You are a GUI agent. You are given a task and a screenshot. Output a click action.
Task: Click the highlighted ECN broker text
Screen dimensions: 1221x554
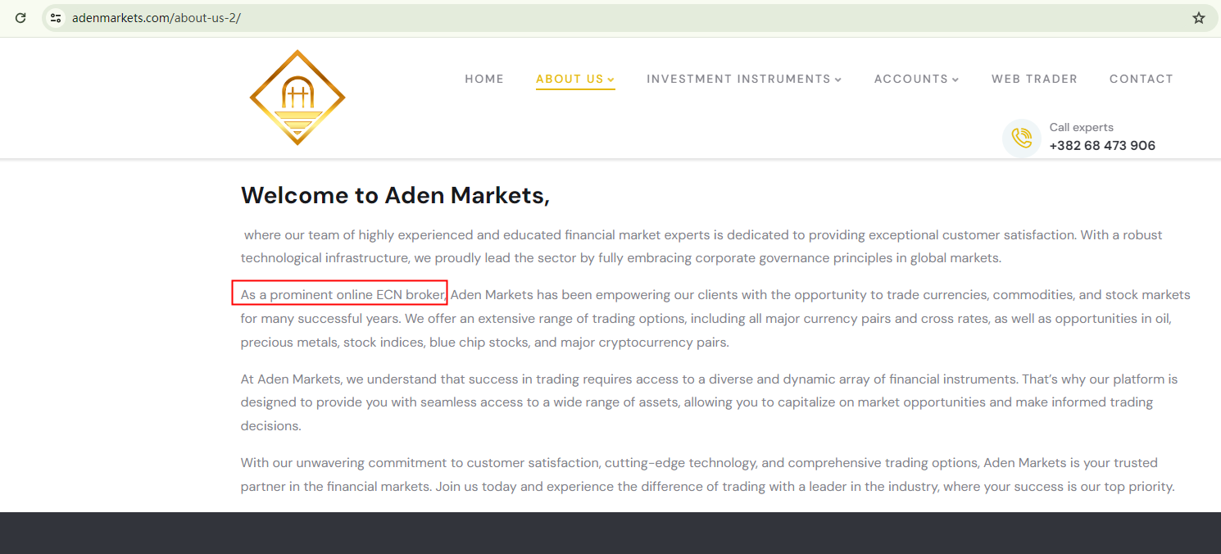point(340,294)
